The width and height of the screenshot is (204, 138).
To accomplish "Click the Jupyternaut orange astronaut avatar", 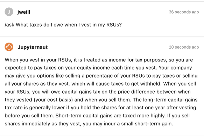I will click(x=9, y=47).
